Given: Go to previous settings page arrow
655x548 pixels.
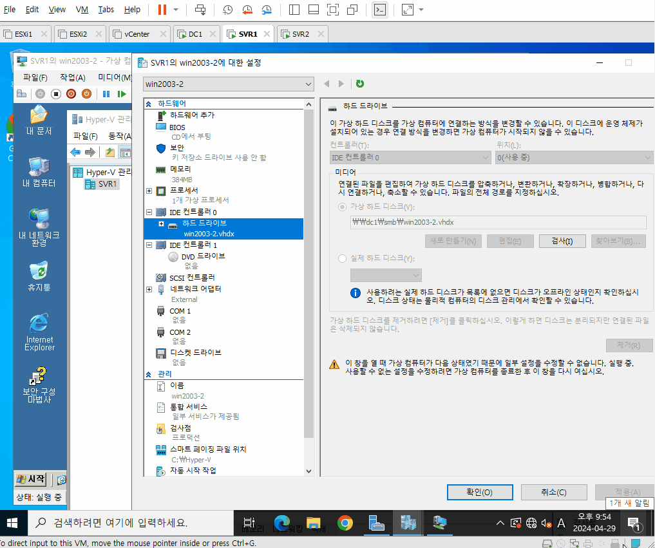Looking at the screenshot, I should point(327,84).
